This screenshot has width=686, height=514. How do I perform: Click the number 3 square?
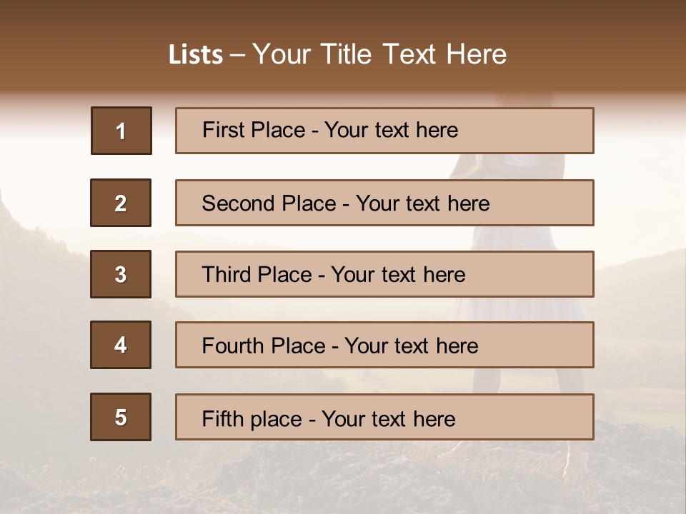(x=121, y=274)
